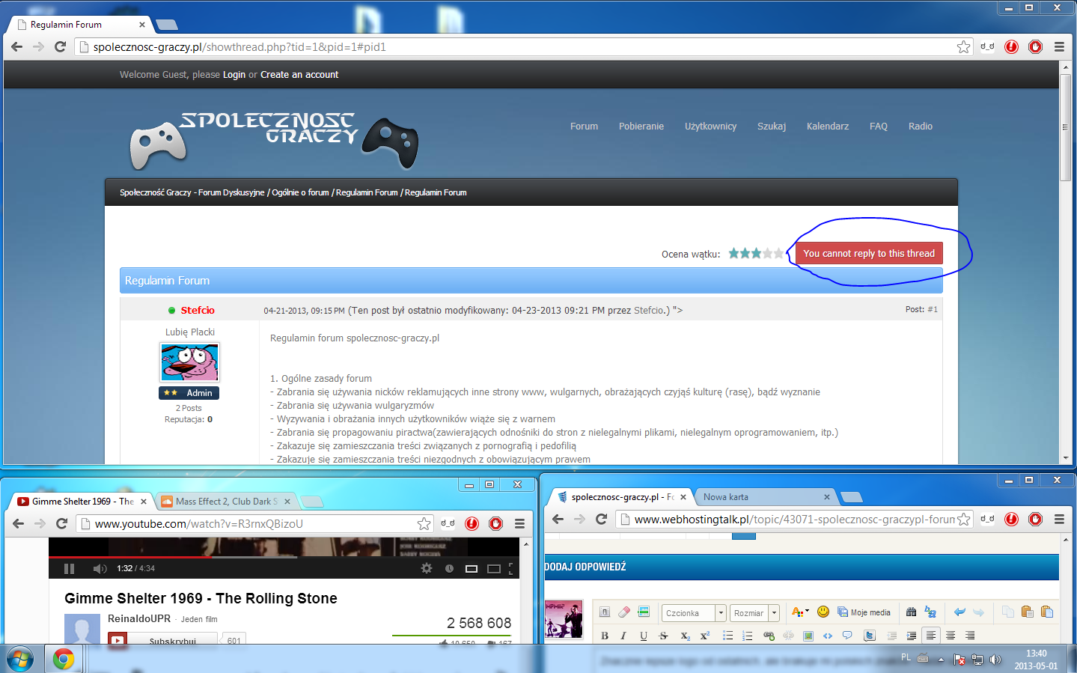Click the eraser remove-format icon
This screenshot has height=673, width=1077.
pyautogui.click(x=624, y=612)
